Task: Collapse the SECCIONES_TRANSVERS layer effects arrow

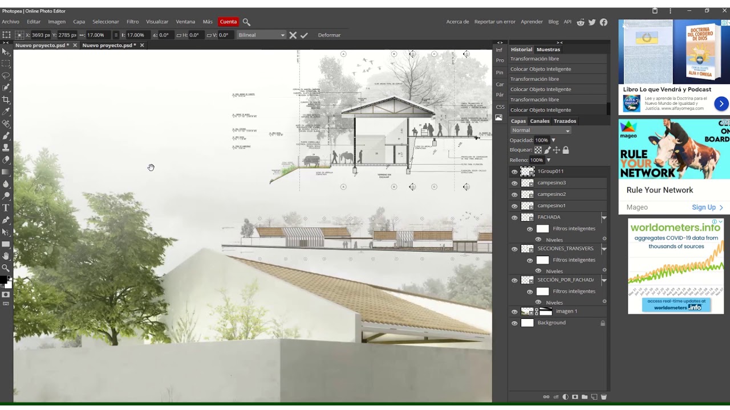Action: click(604, 249)
